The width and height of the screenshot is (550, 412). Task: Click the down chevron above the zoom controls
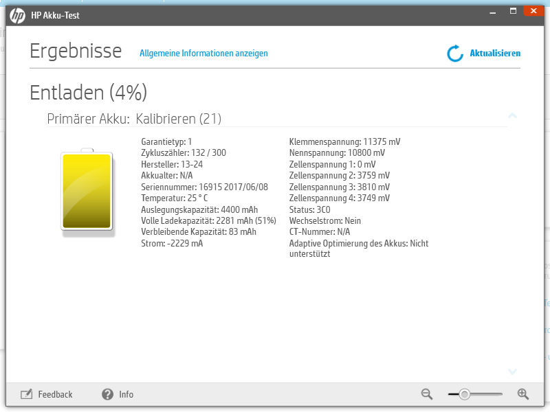(x=512, y=371)
